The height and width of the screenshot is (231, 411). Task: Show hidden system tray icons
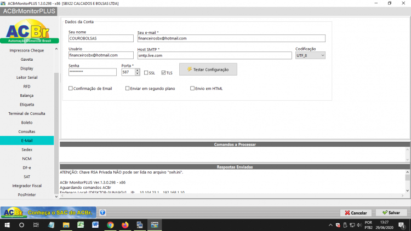[x=330, y=225]
